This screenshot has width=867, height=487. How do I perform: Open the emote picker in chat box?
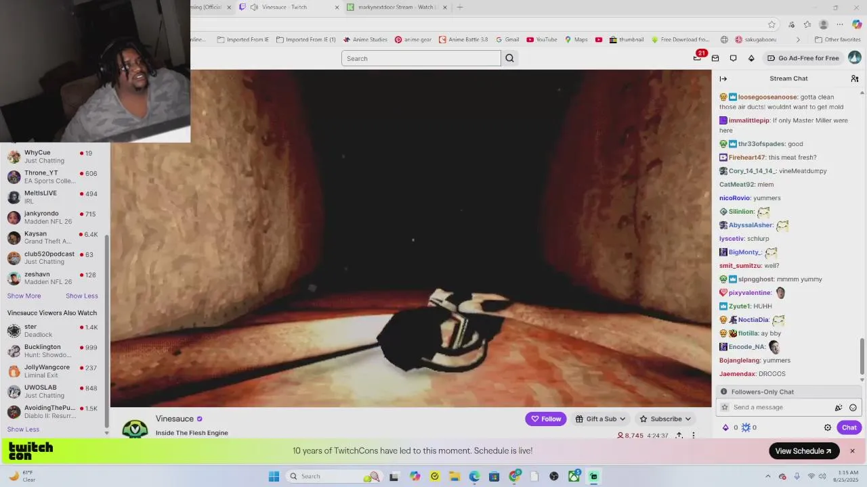(853, 407)
